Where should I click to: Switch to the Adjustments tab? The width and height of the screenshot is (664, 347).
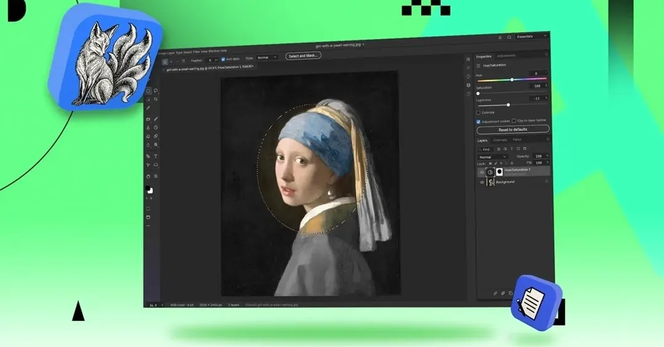click(x=506, y=55)
